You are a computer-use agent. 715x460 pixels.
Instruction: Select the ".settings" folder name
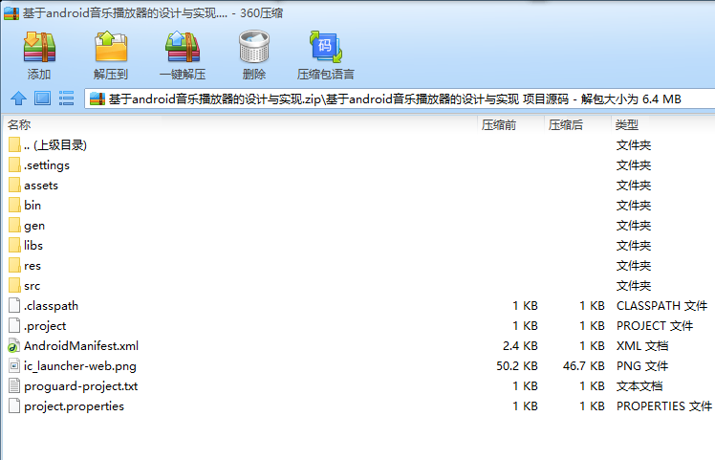point(47,165)
